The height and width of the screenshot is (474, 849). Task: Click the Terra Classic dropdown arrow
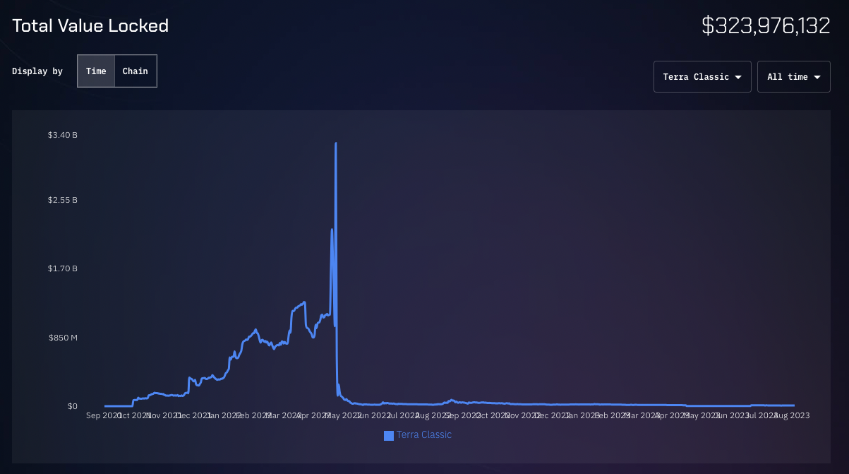(738, 77)
